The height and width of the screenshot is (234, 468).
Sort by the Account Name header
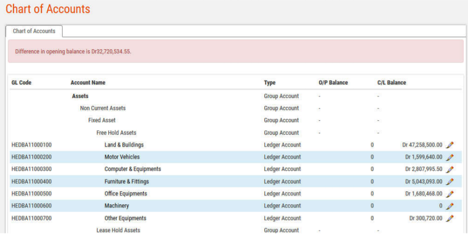tap(88, 82)
